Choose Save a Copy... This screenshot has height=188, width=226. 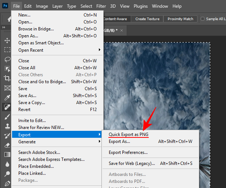(58, 103)
